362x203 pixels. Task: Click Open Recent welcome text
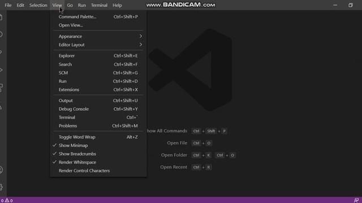tap(174, 167)
